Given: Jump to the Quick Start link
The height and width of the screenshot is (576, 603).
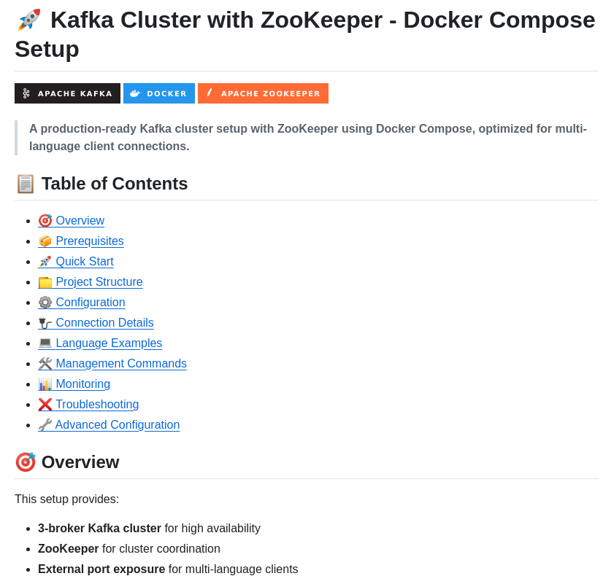Looking at the screenshot, I should click(84, 262).
